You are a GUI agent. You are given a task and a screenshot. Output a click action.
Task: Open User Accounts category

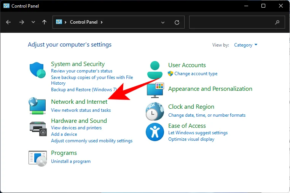(187, 65)
